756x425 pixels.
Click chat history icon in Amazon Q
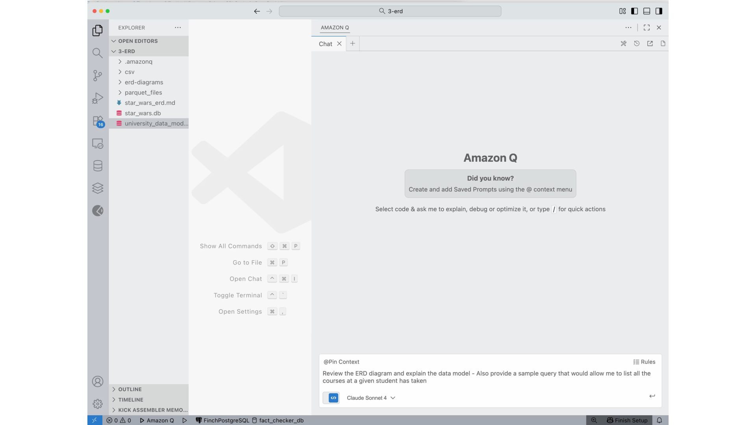[637, 44]
